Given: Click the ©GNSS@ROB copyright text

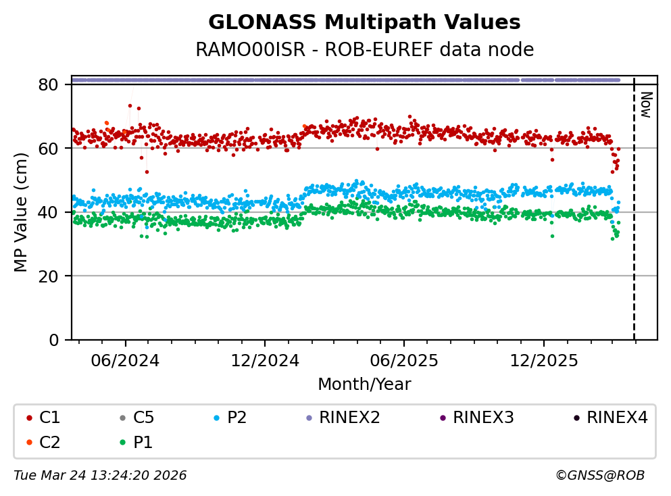Looking at the screenshot, I should click(x=599, y=476).
